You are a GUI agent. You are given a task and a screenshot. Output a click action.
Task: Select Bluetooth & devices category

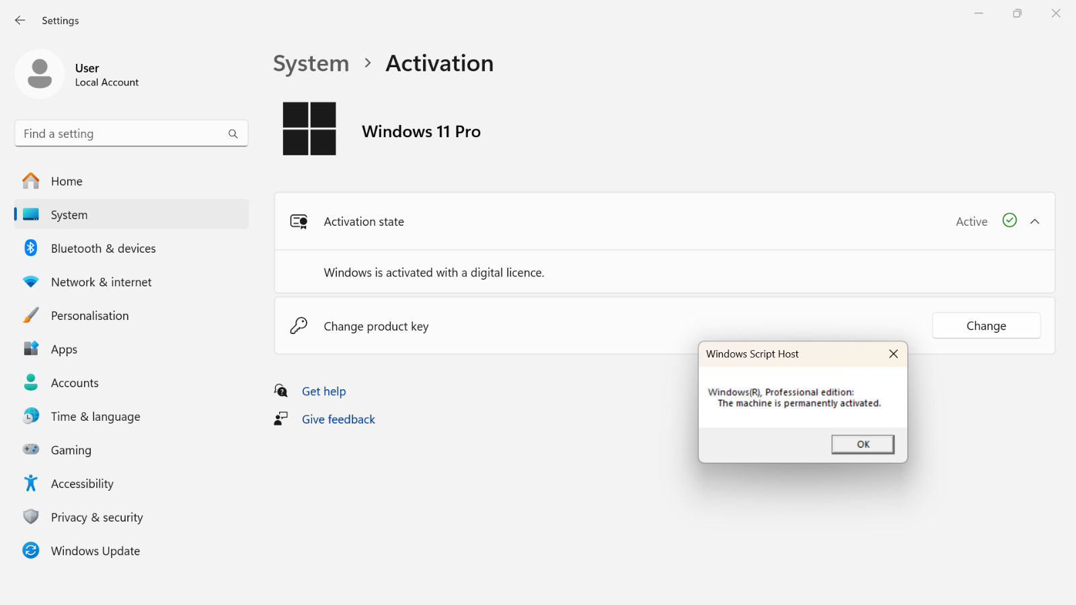pyautogui.click(x=131, y=248)
